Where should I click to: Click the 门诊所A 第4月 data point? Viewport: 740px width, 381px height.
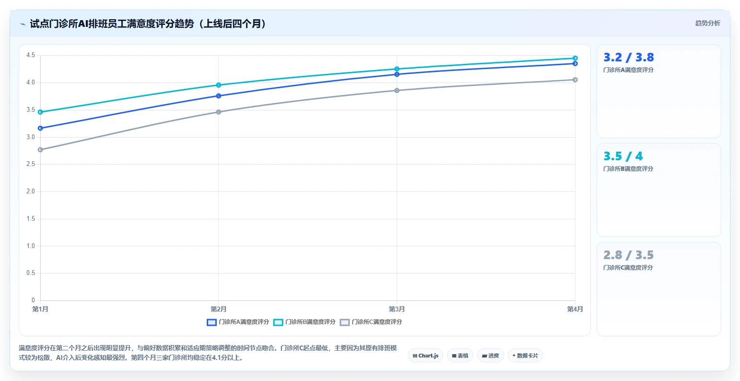click(x=575, y=63)
